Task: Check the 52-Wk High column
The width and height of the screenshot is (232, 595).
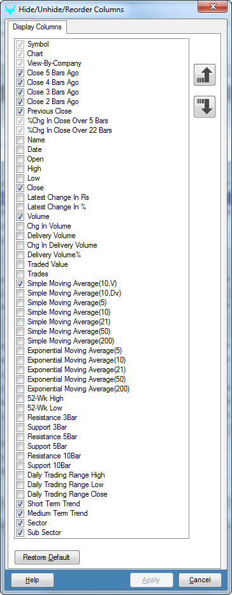Action: (x=20, y=399)
